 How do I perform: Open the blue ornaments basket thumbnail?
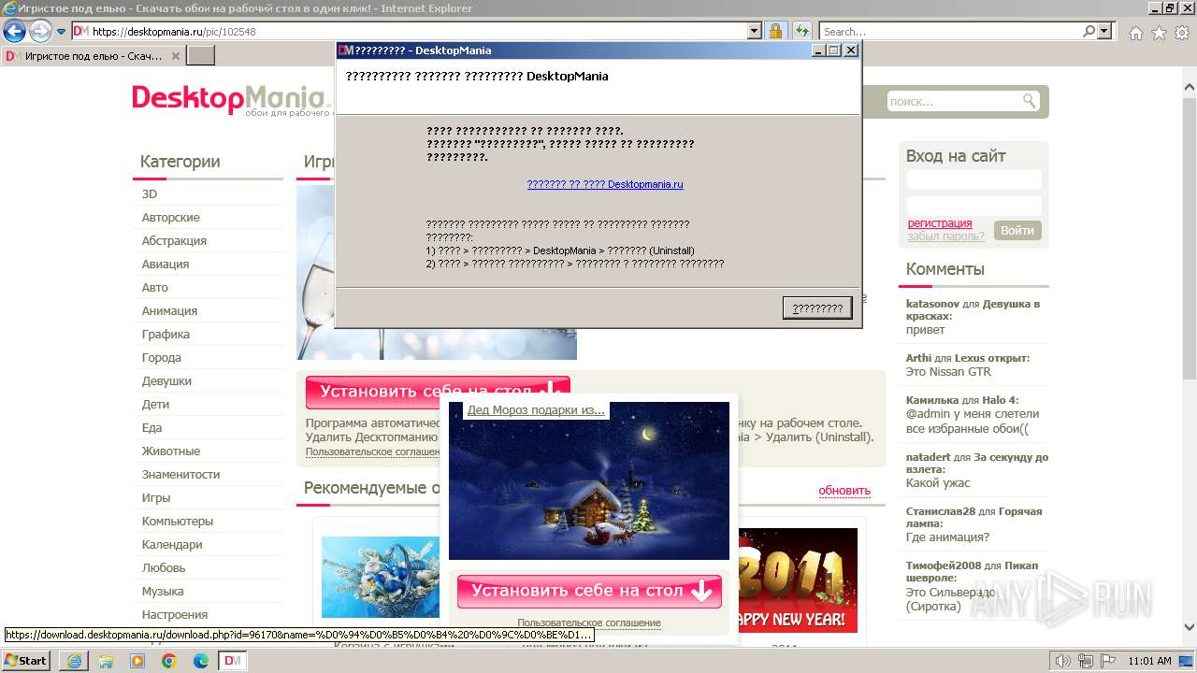381,577
